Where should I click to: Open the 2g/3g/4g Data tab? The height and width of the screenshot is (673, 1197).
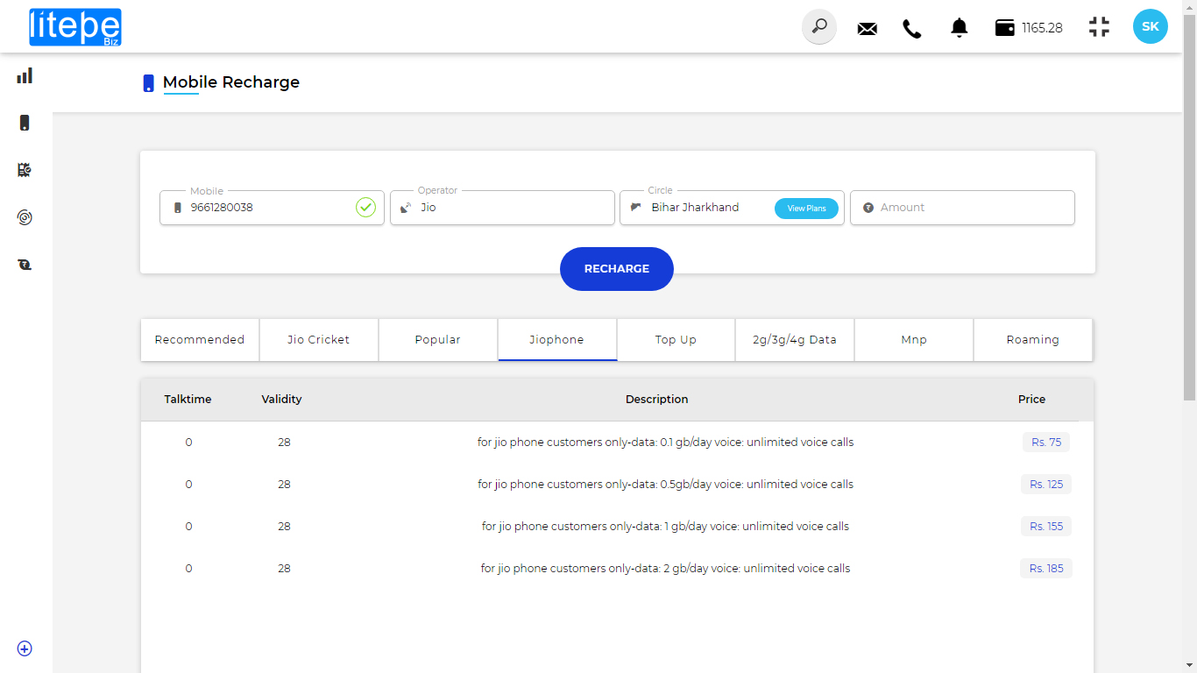795,340
